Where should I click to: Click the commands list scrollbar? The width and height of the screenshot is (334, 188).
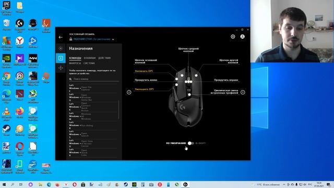tap(118, 110)
